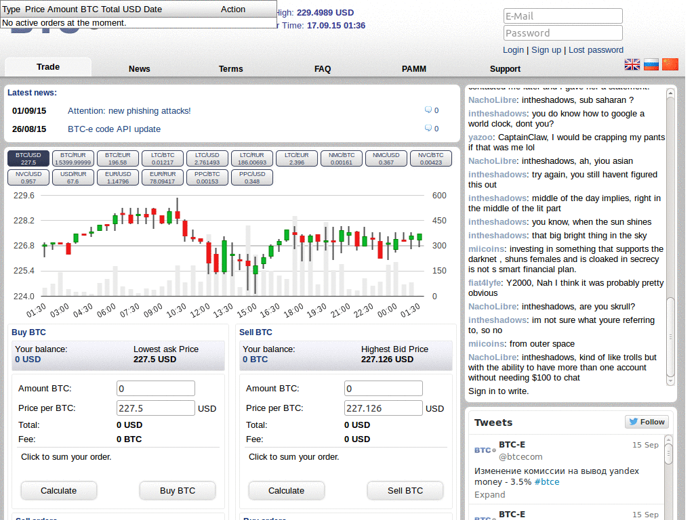Viewport: 694px width, 520px height.
Task: Select the BTC/EUR currency pair
Action: pos(118,158)
